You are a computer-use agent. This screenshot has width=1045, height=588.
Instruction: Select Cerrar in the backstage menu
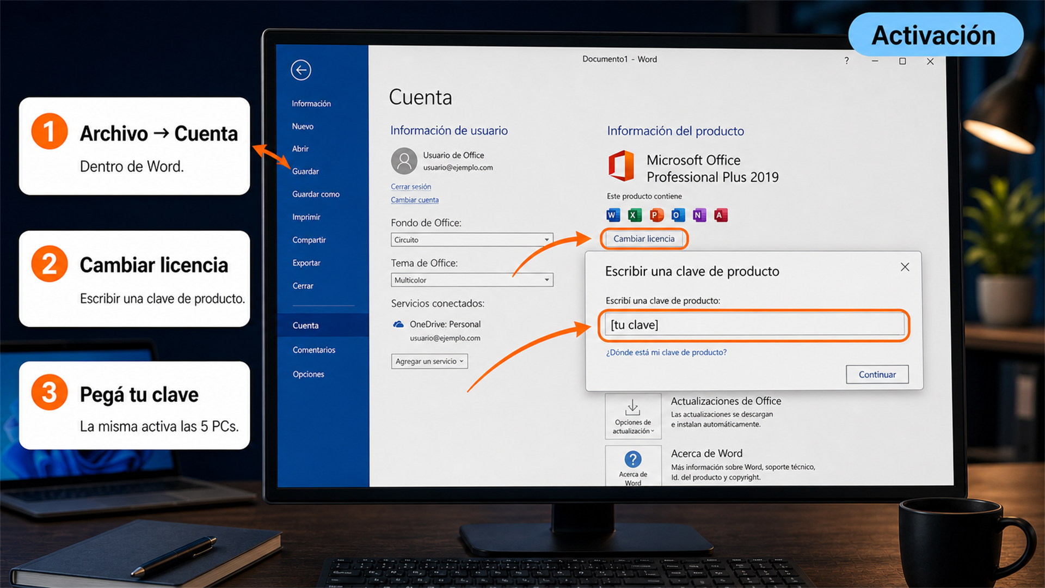coord(303,286)
